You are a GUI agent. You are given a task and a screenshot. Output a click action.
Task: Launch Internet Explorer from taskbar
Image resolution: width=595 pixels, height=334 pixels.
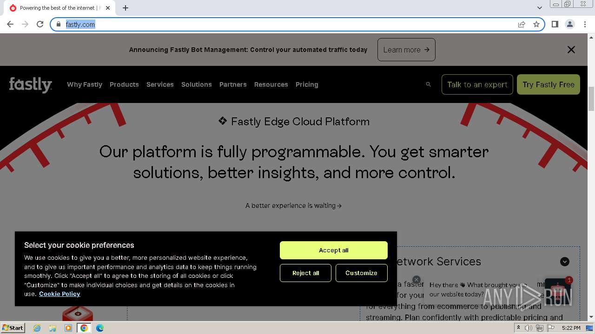pos(37,328)
